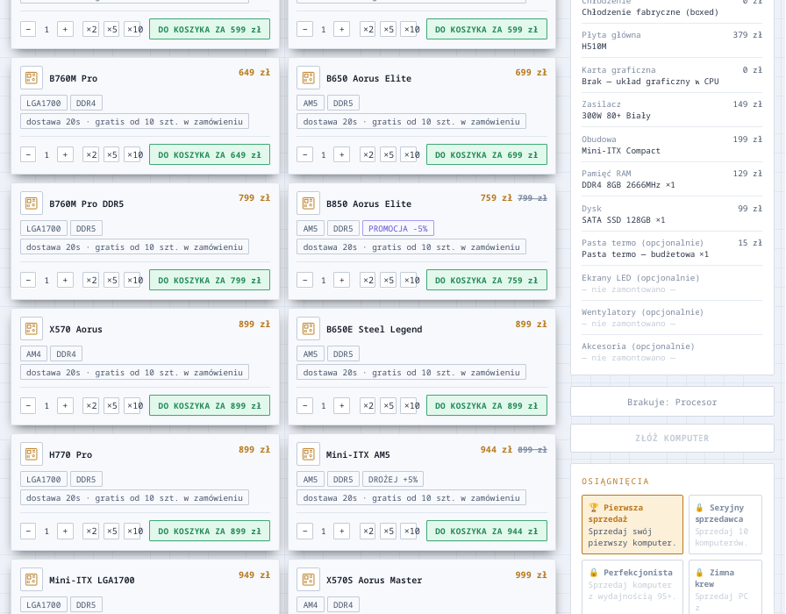Add B850 Aorus Elite to cart for 759 zł
The image size is (786, 614).
tap(486, 280)
